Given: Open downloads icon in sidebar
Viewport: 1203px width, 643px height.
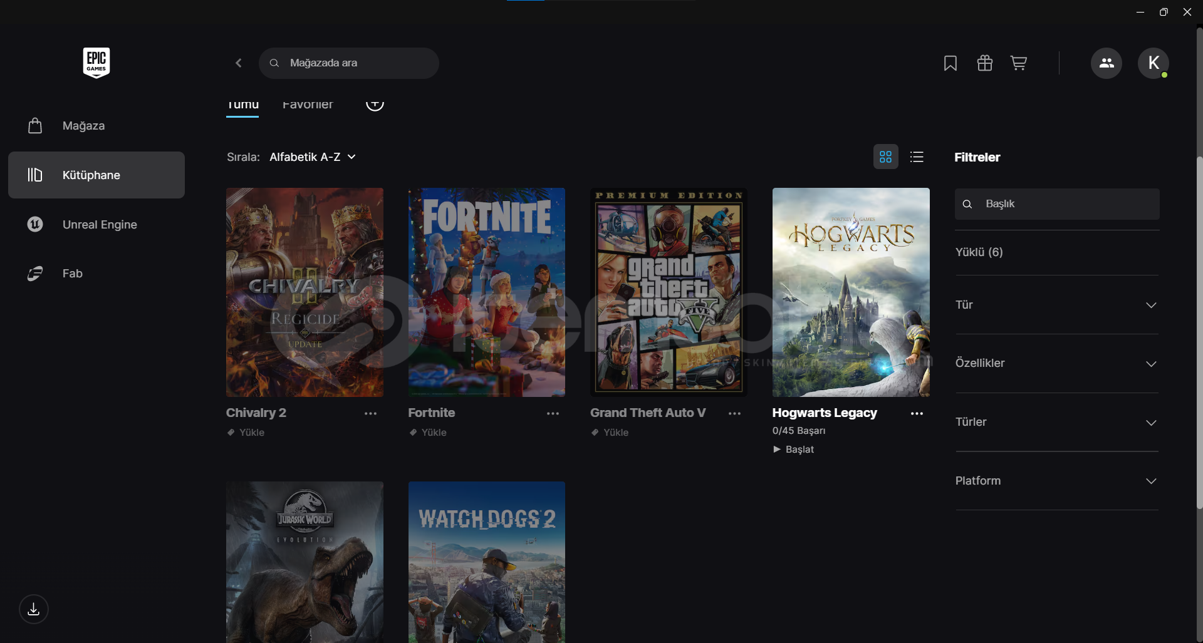Looking at the screenshot, I should pos(34,609).
